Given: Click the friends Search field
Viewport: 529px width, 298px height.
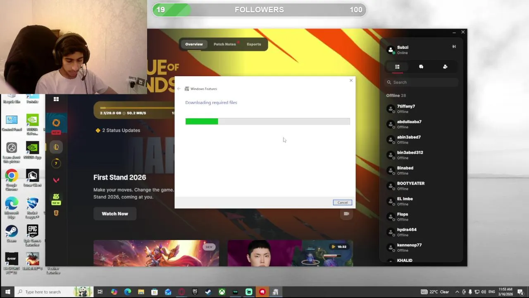Looking at the screenshot, I should click(x=421, y=82).
